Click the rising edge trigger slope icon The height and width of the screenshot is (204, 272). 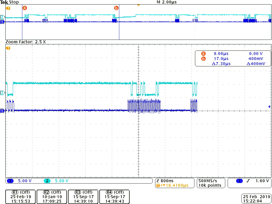coord(248,181)
